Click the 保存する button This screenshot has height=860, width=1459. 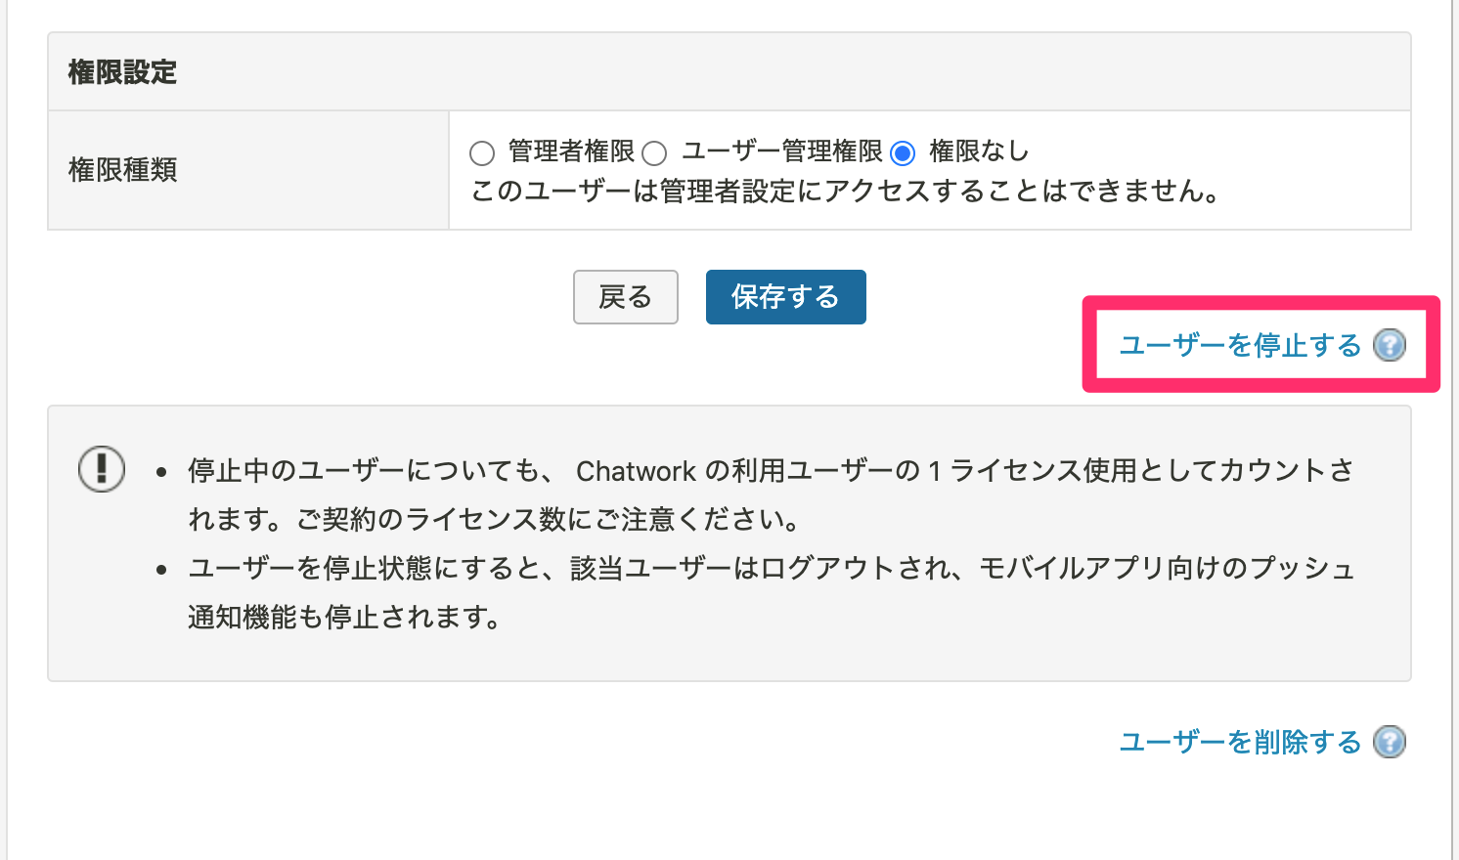(x=785, y=297)
